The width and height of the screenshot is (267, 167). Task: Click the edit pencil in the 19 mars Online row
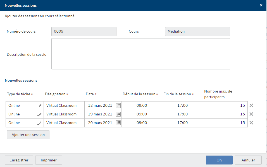[39, 114]
